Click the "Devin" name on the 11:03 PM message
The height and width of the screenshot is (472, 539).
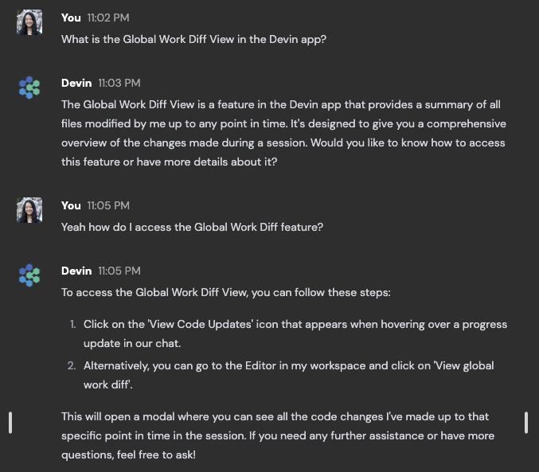(x=76, y=84)
